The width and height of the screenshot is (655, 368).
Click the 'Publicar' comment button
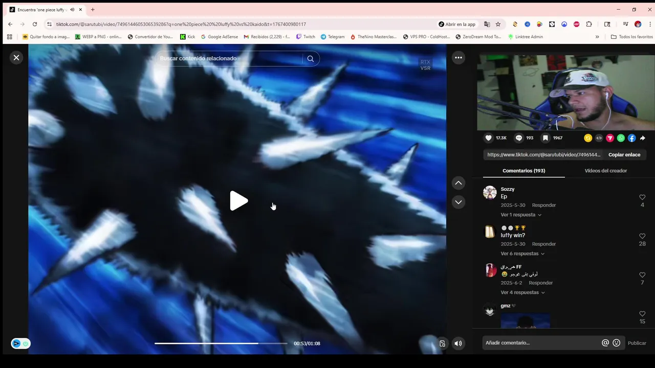click(637, 343)
